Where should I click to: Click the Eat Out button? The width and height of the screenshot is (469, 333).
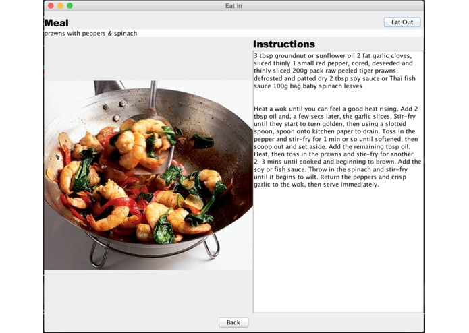pos(402,22)
